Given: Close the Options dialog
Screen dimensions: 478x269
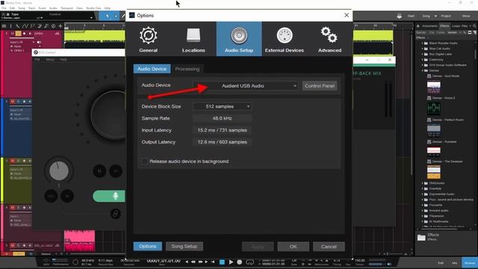Looking at the screenshot, I should 347,15.
